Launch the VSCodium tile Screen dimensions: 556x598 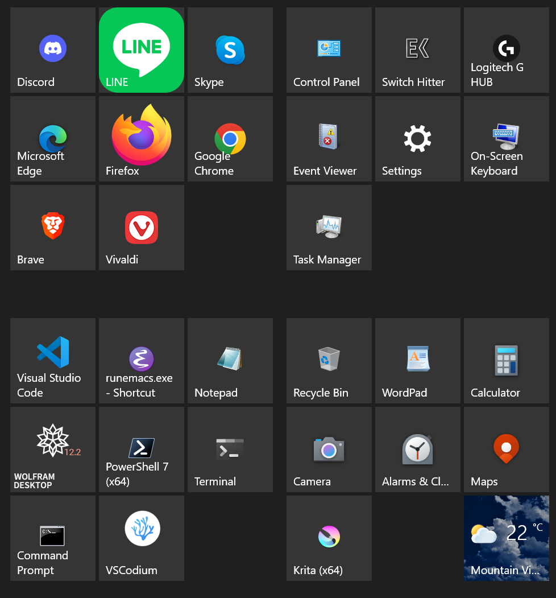(x=142, y=538)
